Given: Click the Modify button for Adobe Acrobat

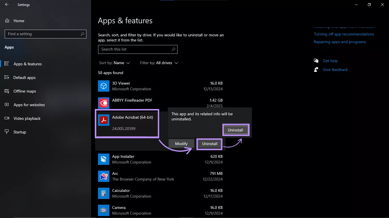Looking at the screenshot, I should point(181,144).
